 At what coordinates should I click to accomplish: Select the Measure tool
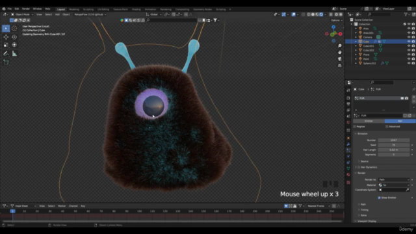pyautogui.click(x=14, y=54)
